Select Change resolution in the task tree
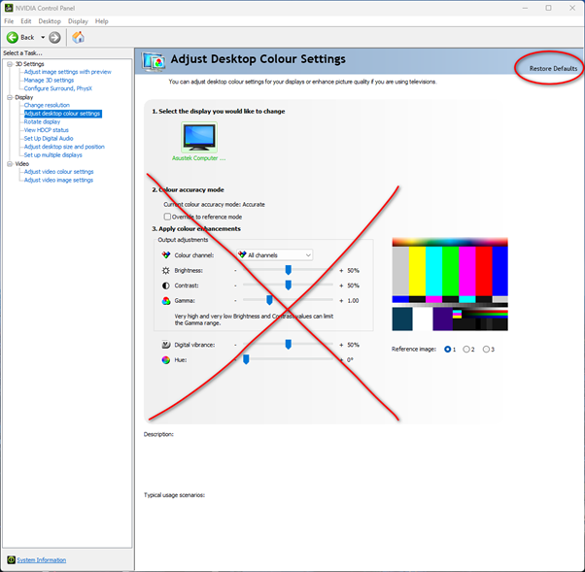Screen dimensions: 585x572 47,105
